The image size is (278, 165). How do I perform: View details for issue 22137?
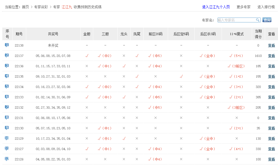pos(271,56)
